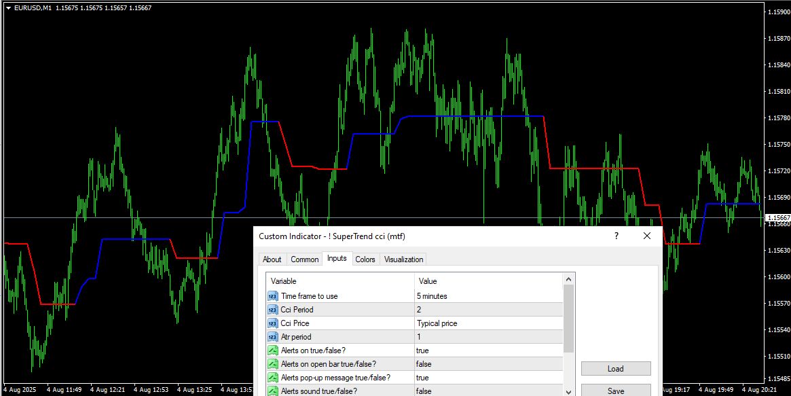The image size is (791, 396).
Task: Select 'Alerts on open bar true/false?' variable name
Action: click(329, 364)
